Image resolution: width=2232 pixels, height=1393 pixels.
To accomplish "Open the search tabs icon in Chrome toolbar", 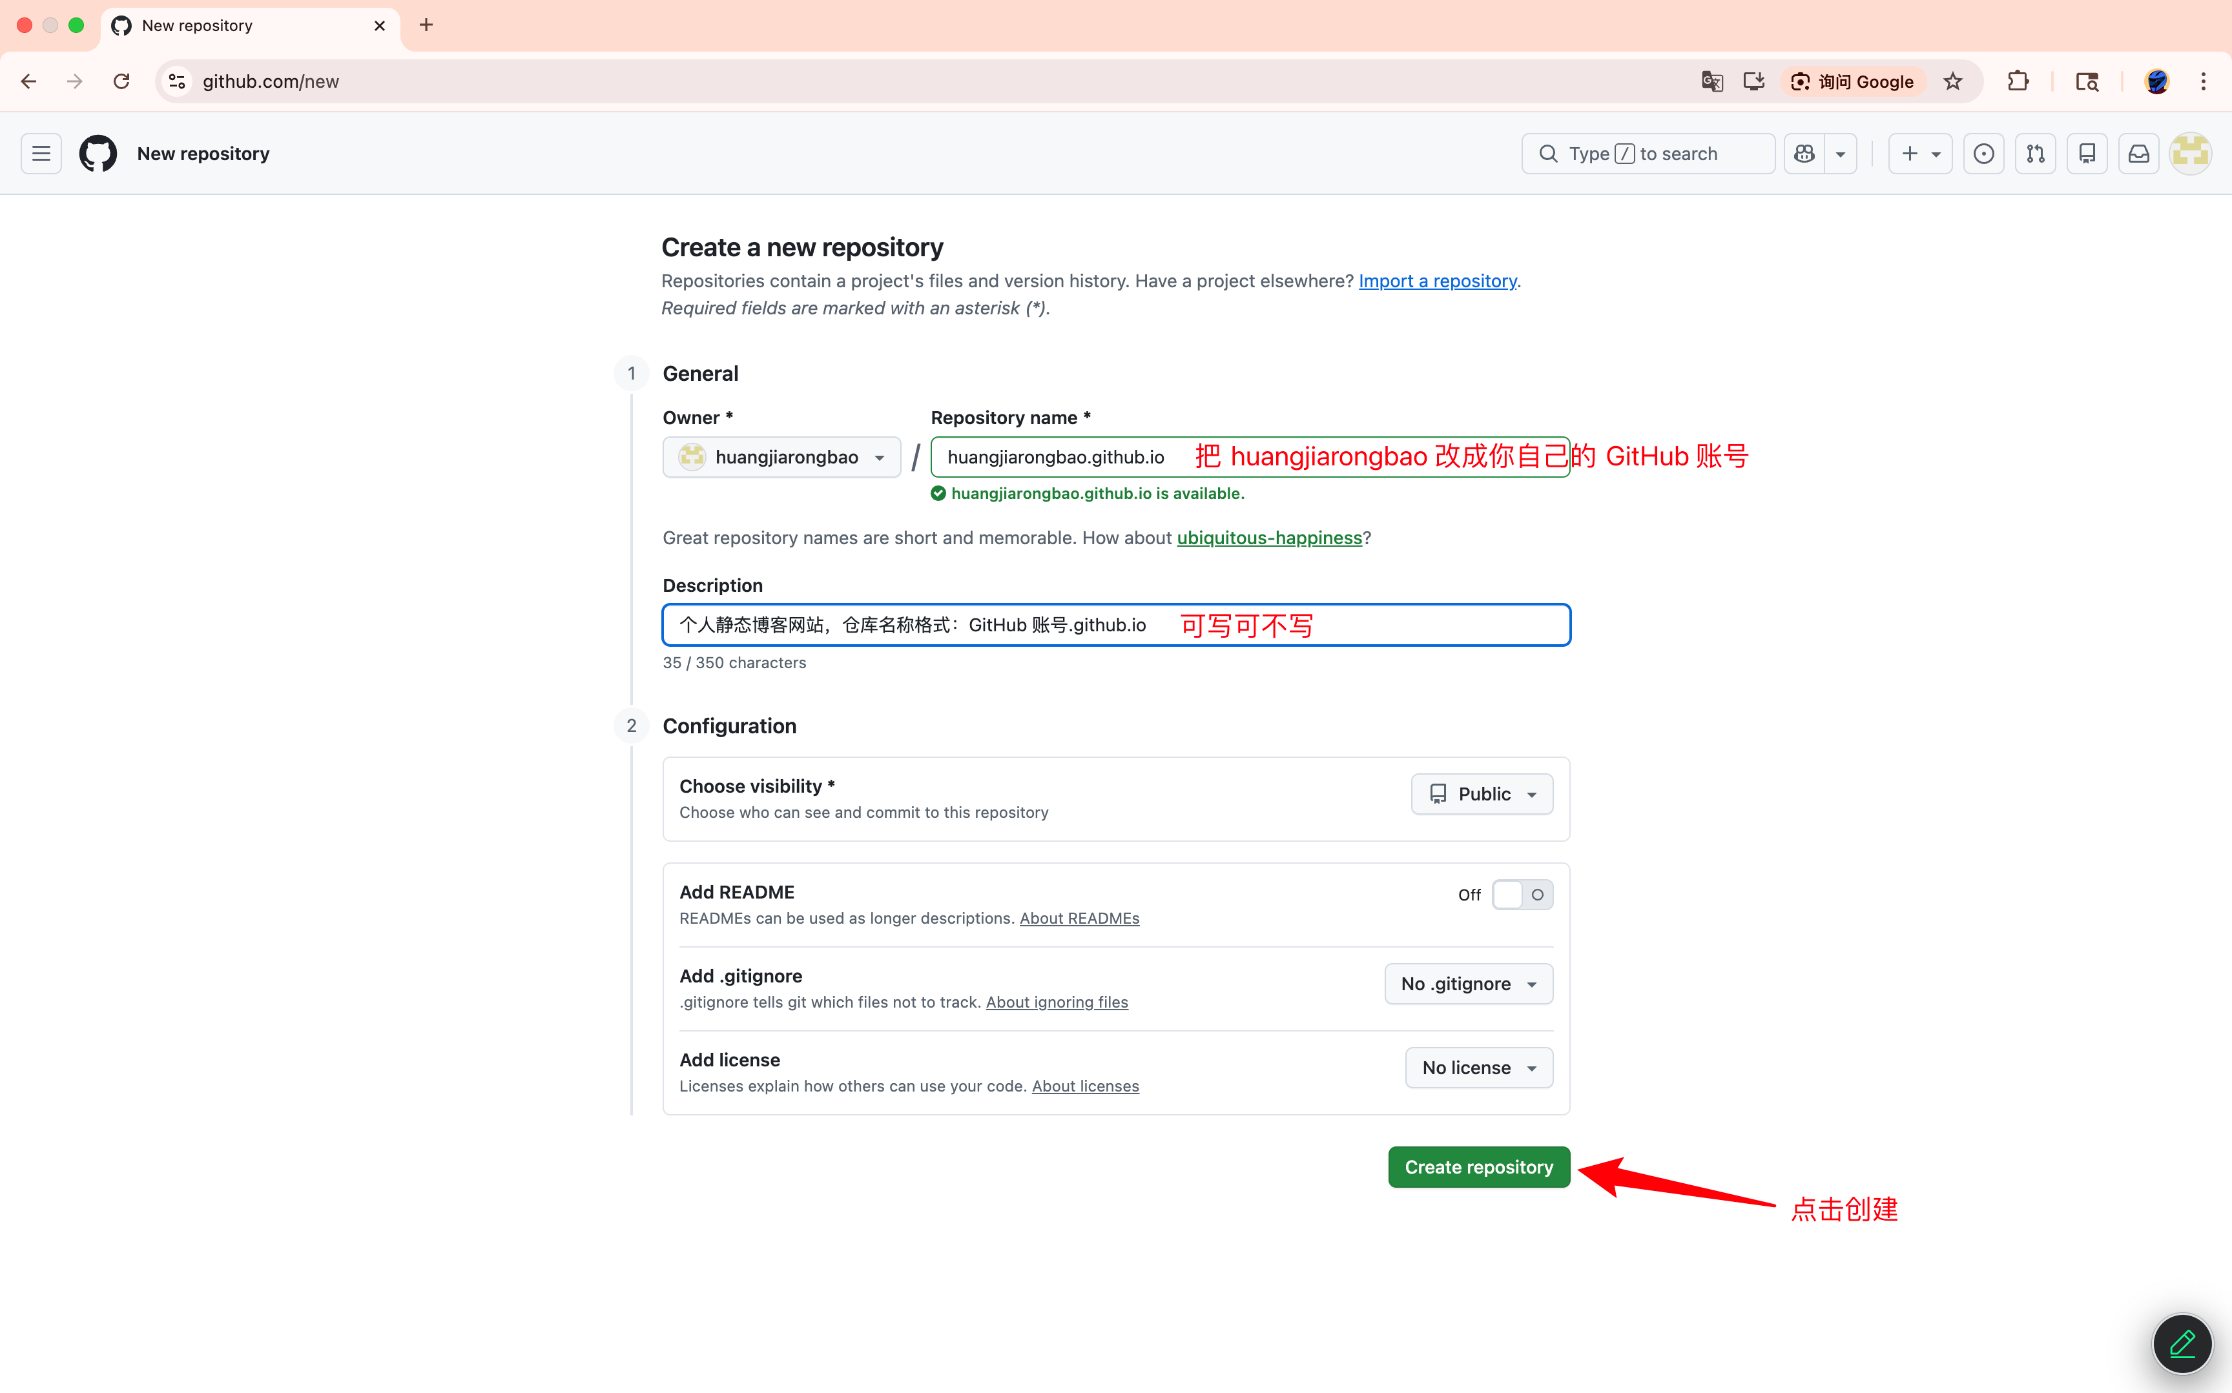I will (x=2087, y=81).
